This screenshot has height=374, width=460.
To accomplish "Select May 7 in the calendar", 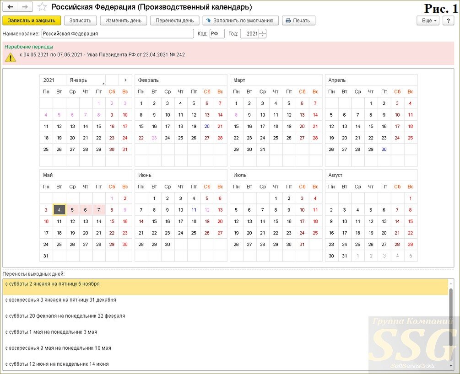I will [99, 210].
